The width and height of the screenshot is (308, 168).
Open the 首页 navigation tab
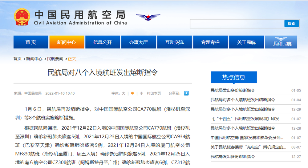(x=30, y=42)
